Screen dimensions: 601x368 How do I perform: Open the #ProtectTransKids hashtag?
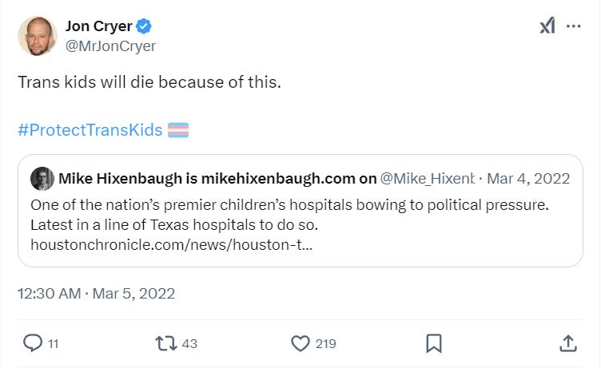[x=90, y=130]
